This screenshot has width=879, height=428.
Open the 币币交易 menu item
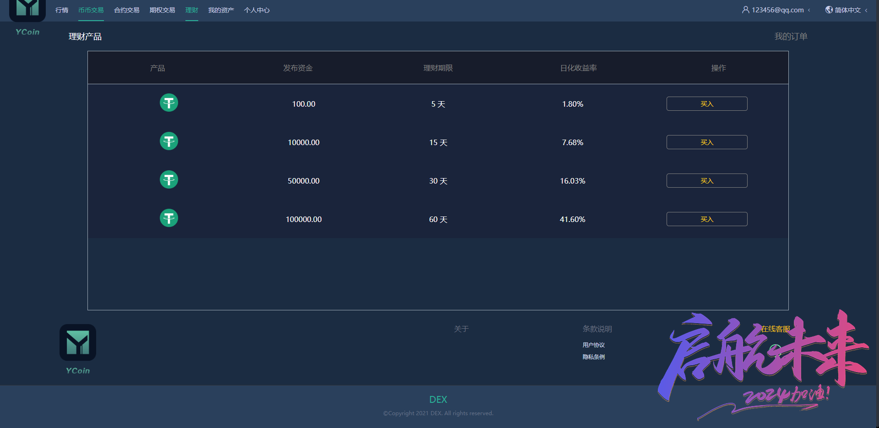click(x=91, y=10)
